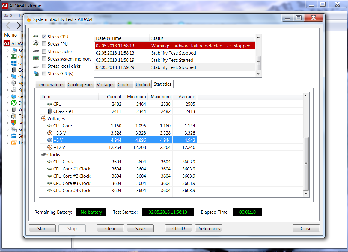Uncheck the Stress CPU checkbox

[x=44, y=37]
